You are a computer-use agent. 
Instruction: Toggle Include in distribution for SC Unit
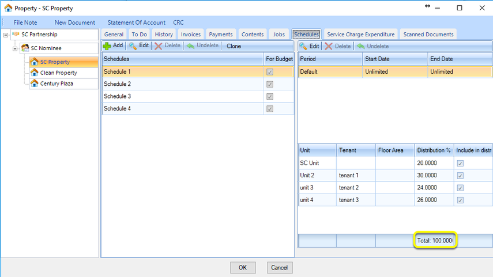pyautogui.click(x=460, y=164)
